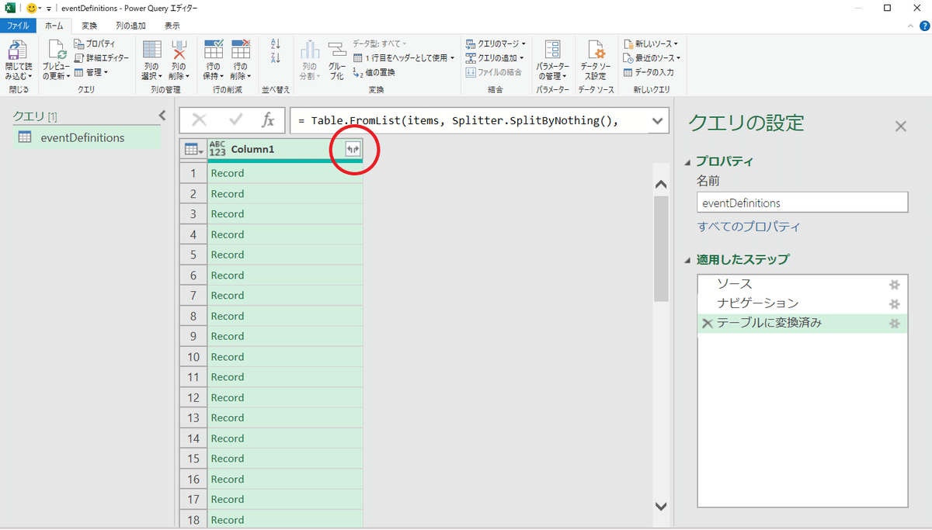Image resolution: width=932 pixels, height=530 pixels.
Task: Click Use First Row as Headers (1行目をヘッダーとして使用)
Action: (403, 58)
